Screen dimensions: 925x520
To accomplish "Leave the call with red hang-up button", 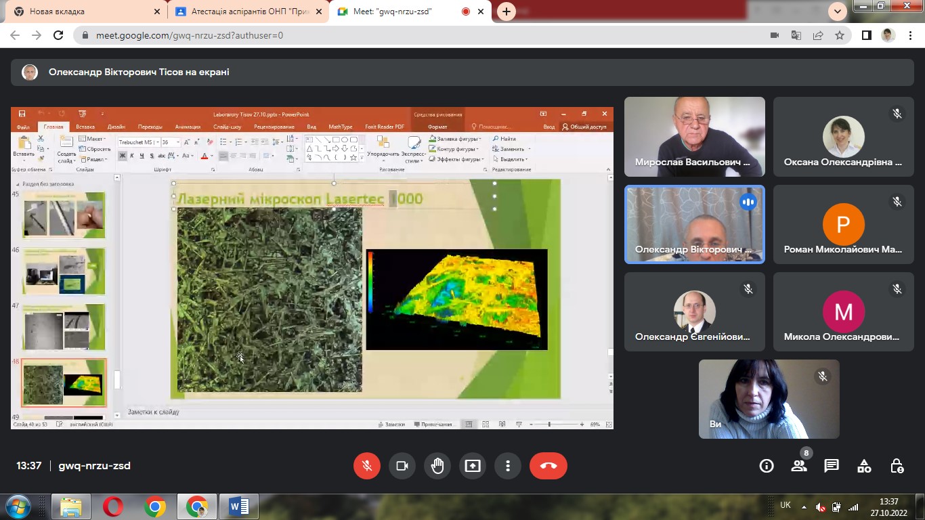I will [x=548, y=466].
